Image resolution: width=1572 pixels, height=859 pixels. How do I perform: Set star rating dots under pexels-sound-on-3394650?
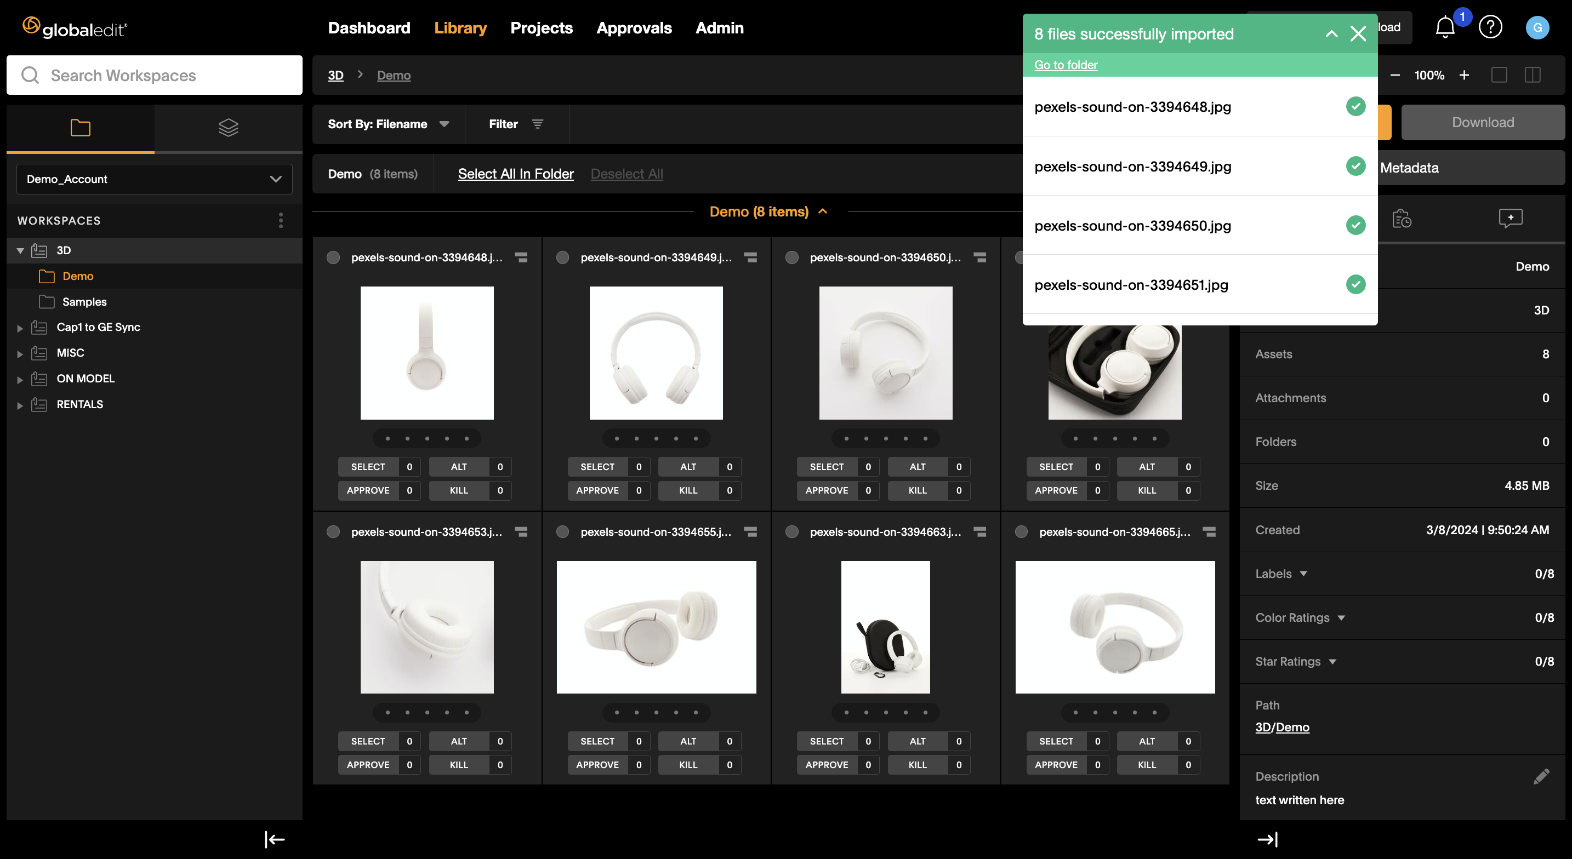coord(885,438)
